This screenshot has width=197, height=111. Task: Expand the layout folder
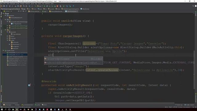(x=7, y=36)
